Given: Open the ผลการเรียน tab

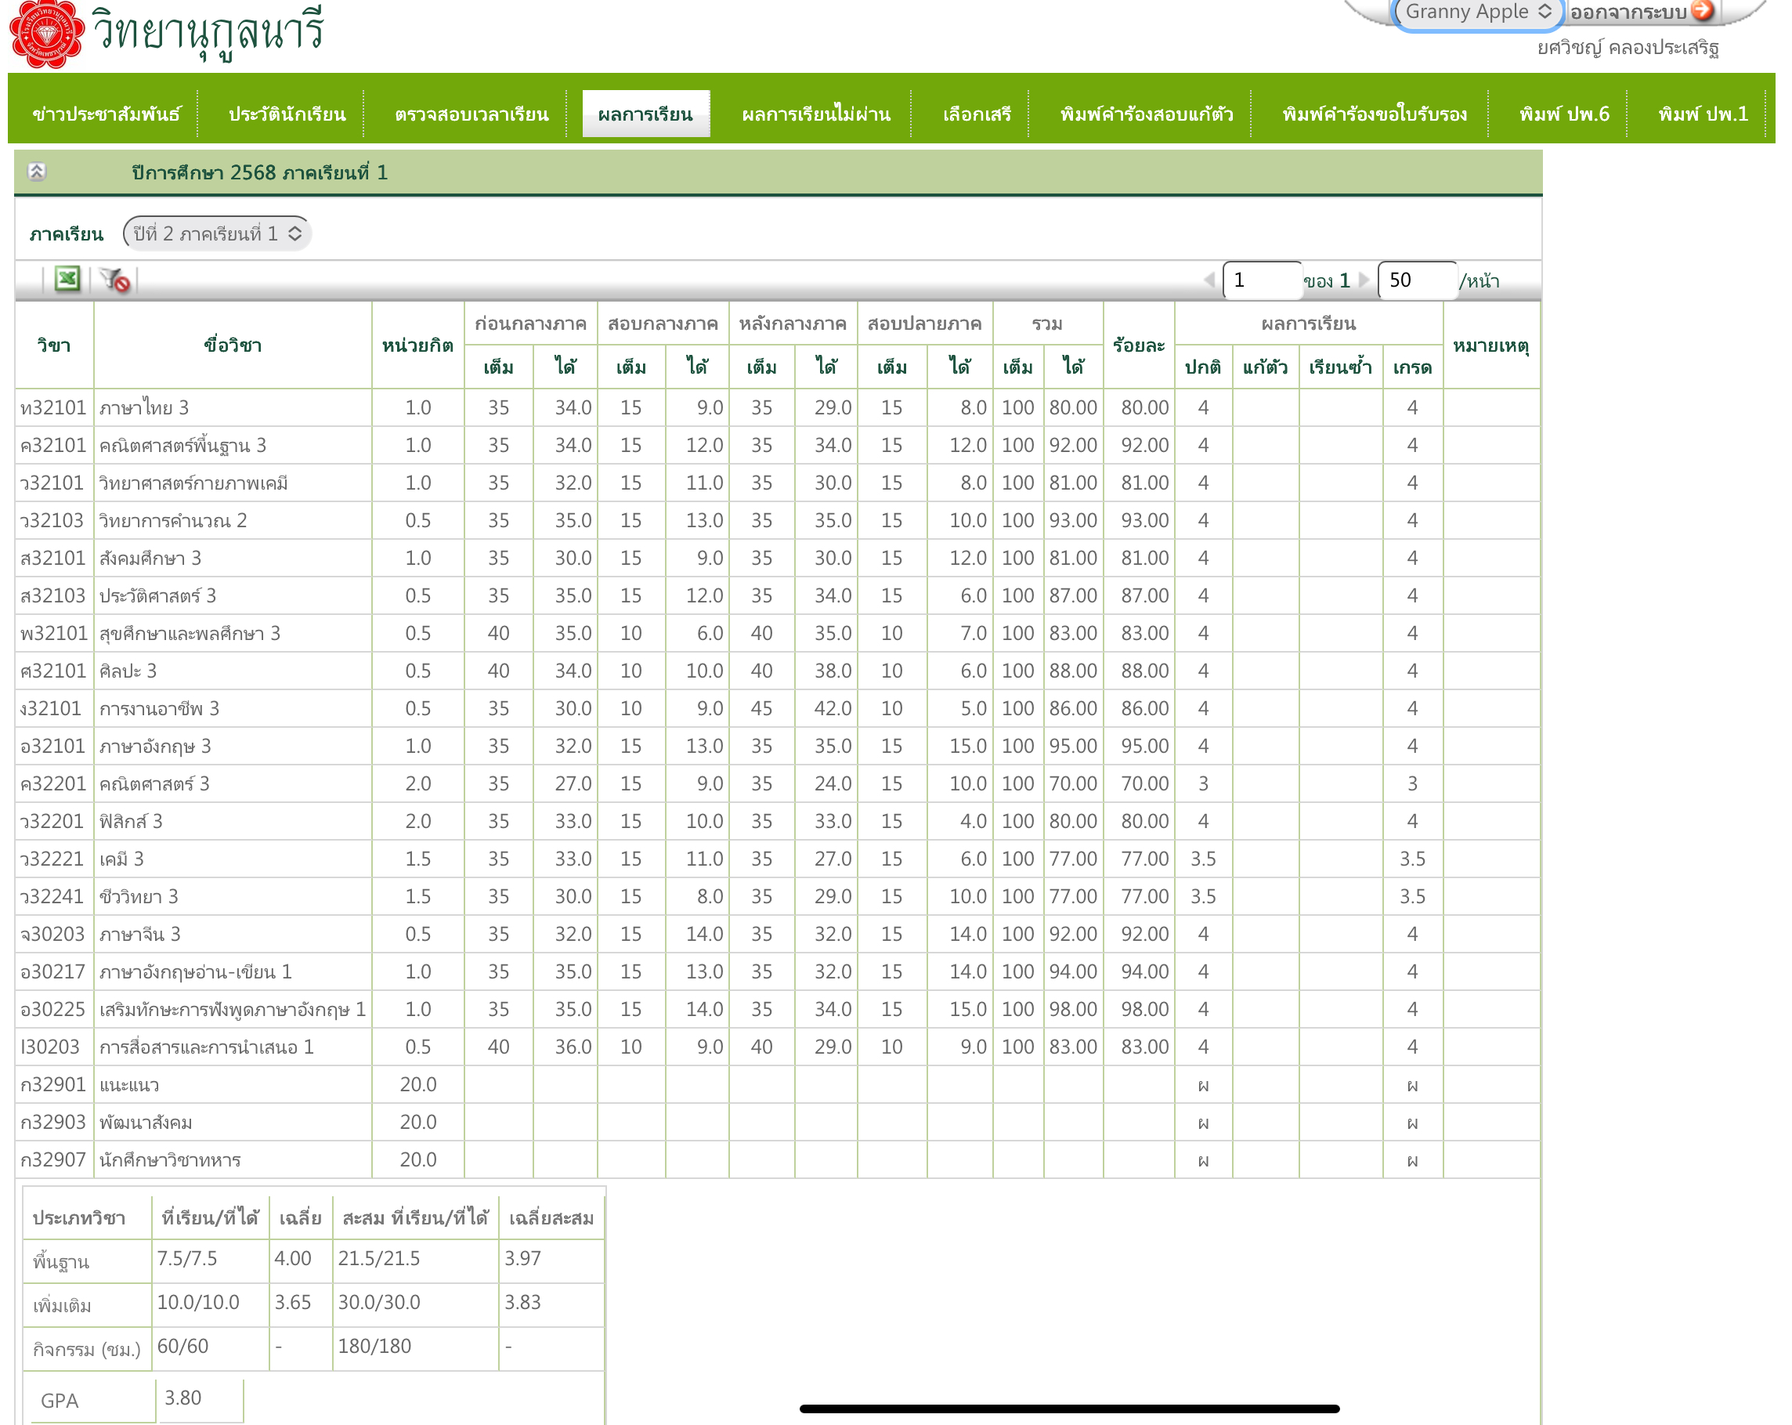Looking at the screenshot, I should [x=645, y=114].
